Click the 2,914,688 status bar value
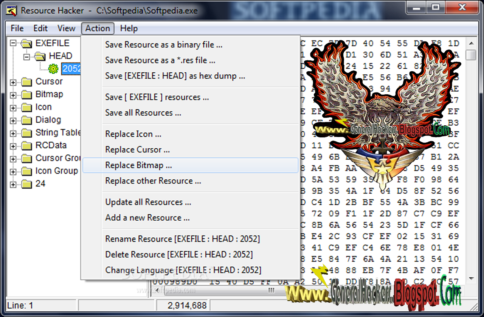The image size is (484, 317). [x=188, y=305]
